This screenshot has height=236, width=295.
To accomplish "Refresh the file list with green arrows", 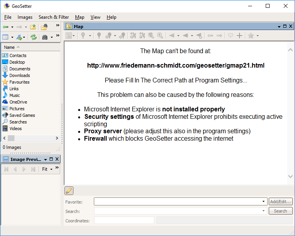I will 34,37.
